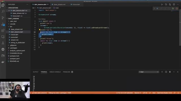Run the Dart file with play icon
The width and height of the screenshot is (181, 101).
tap(162, 4)
